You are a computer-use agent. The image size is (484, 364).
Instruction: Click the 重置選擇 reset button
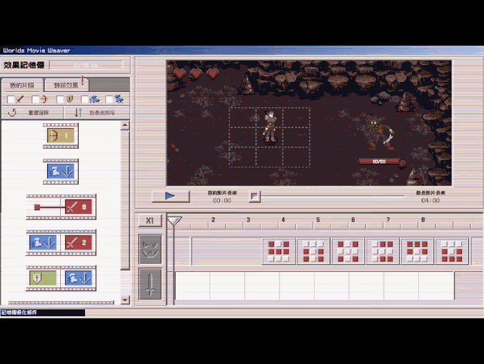click(x=32, y=112)
